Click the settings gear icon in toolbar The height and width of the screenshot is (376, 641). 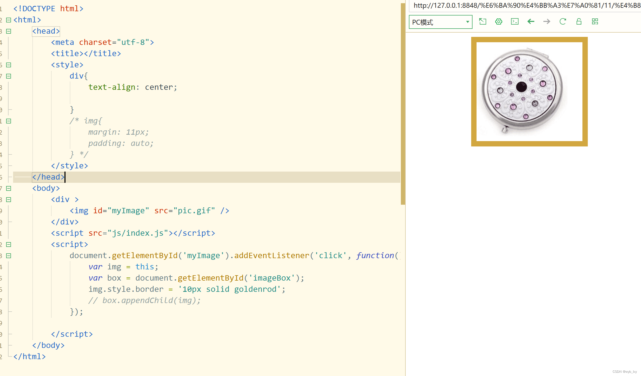tap(498, 21)
